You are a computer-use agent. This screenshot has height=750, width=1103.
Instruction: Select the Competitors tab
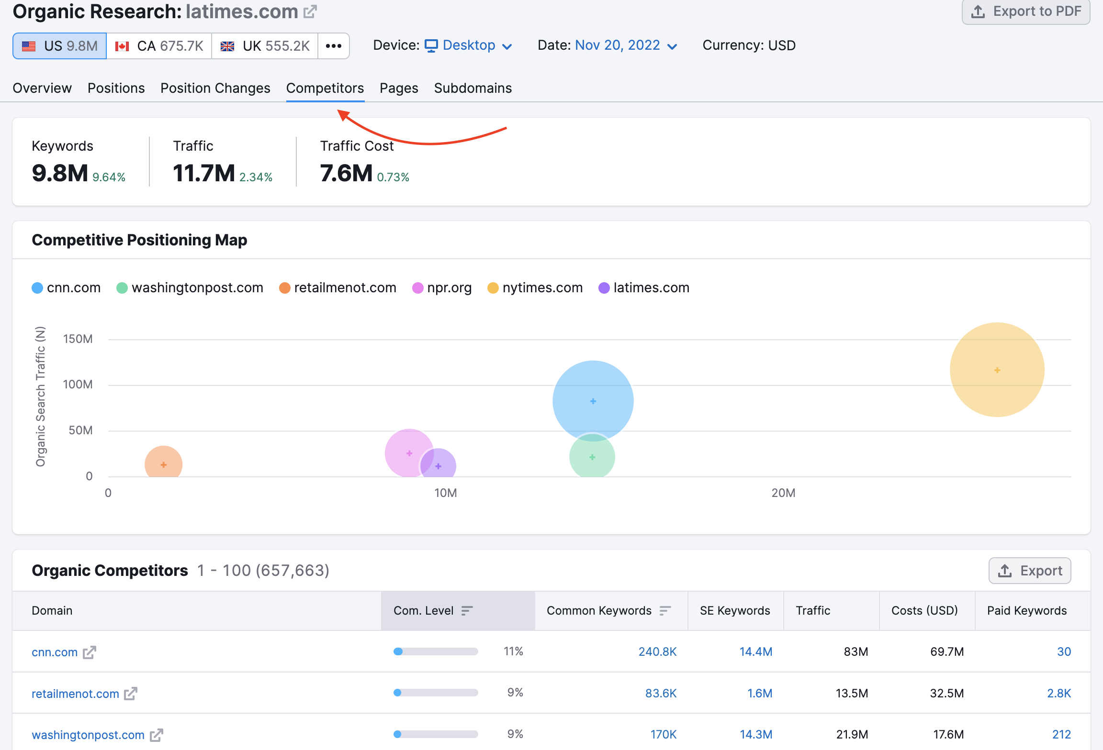[x=325, y=87]
